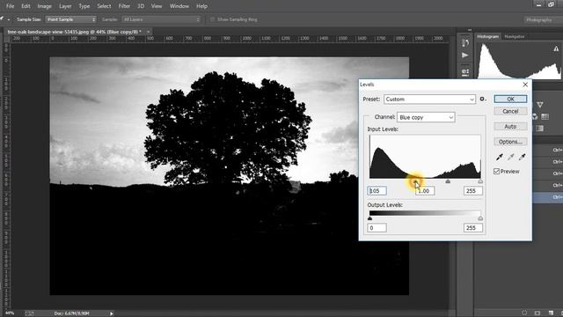Click the History panel icon

pos(465,43)
